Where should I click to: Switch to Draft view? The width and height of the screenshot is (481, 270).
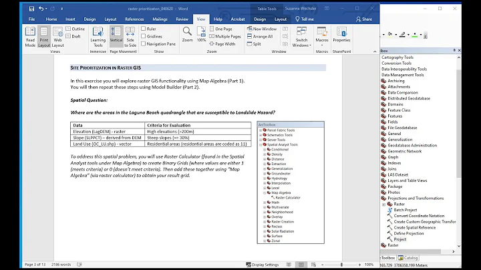click(x=73, y=36)
